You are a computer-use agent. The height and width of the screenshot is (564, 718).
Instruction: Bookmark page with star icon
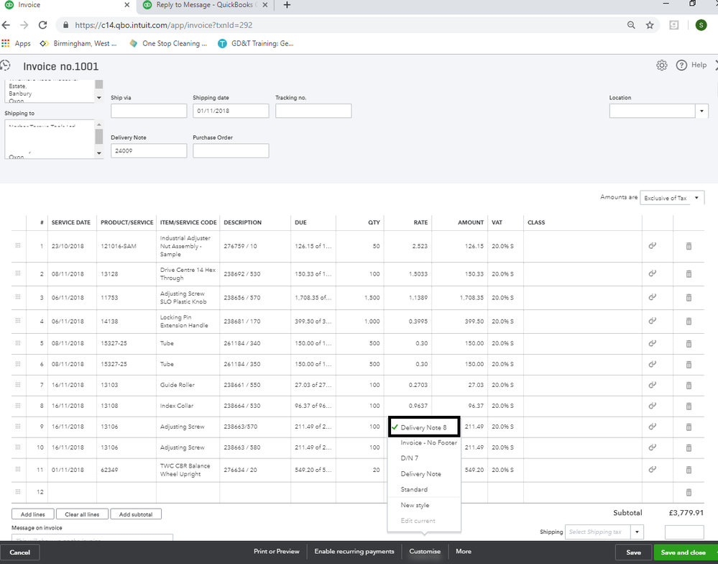point(649,25)
